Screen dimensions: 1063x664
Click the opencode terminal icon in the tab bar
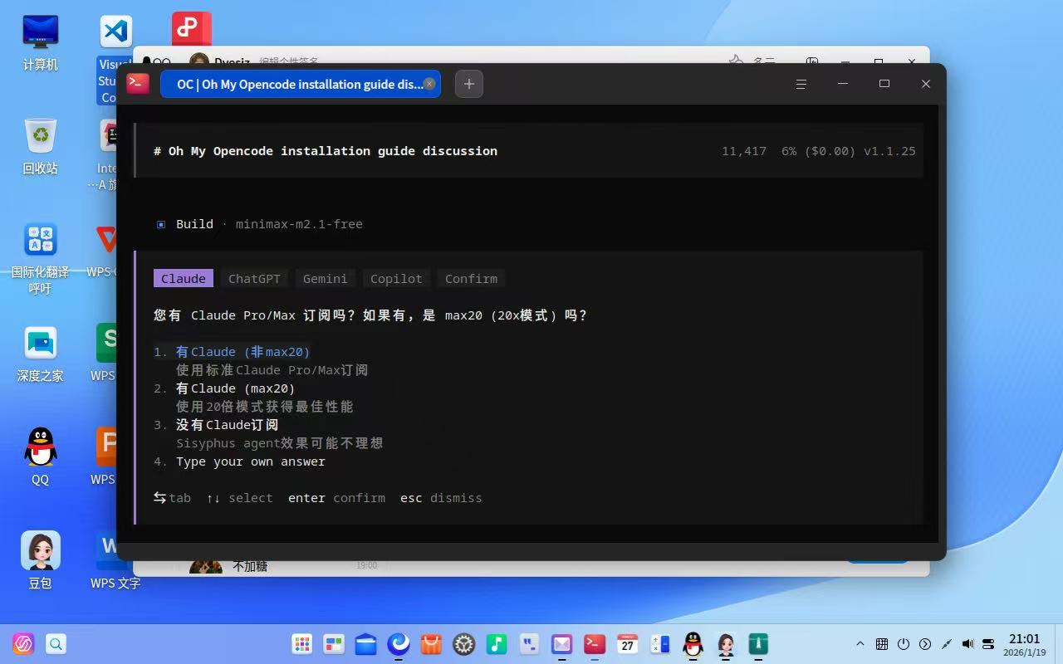click(x=137, y=83)
